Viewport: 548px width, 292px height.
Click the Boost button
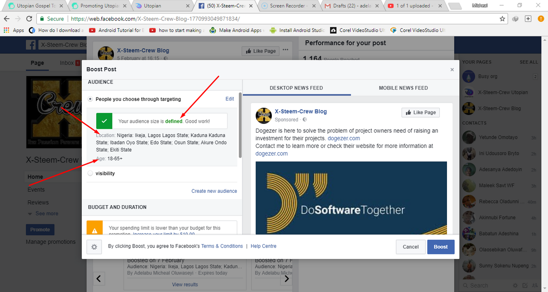[x=441, y=247]
